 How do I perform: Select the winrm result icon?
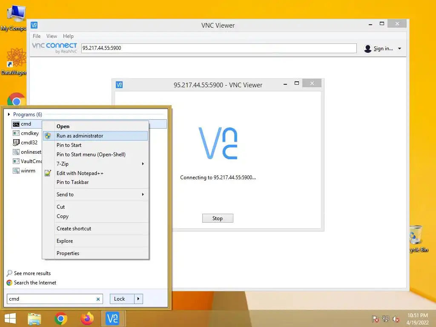[x=16, y=171]
